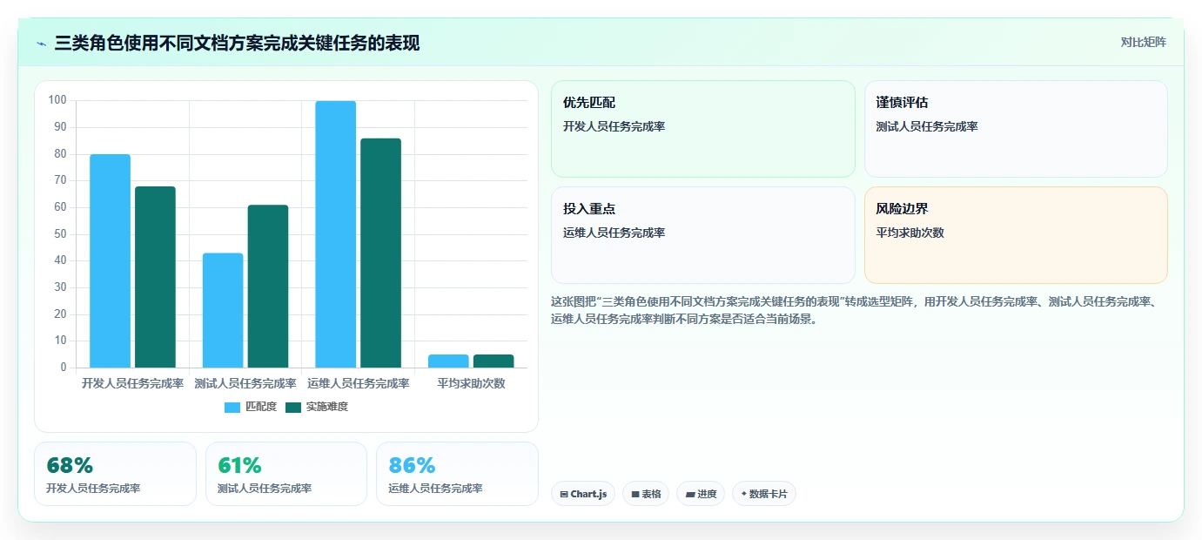This screenshot has width=1202, height=540.
Task: Click the green 实施难度 bar for 开发人员任务完成率
Action: click(155, 277)
